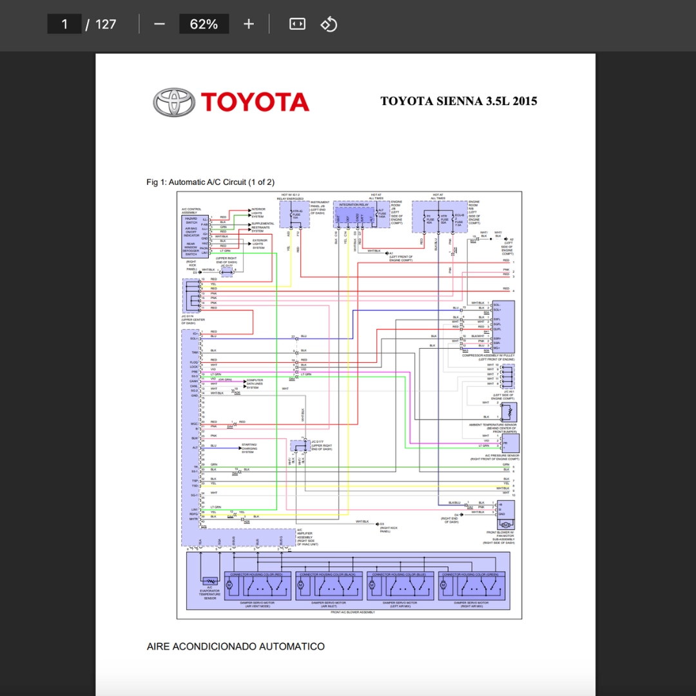The height and width of the screenshot is (696, 696).
Task: Click the fit to page icon
Action: click(297, 24)
